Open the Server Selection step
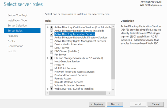The image size is (167, 108). click(x=17, y=25)
